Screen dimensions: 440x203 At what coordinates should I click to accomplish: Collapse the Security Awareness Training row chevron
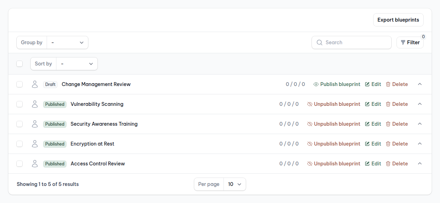point(420,124)
